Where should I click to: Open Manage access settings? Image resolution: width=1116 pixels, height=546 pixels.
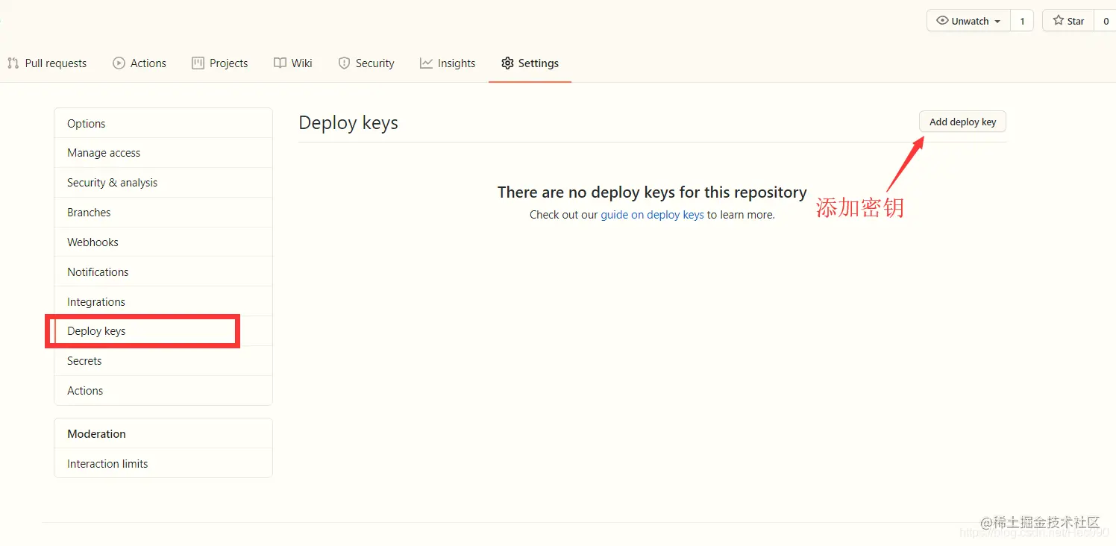163,153
